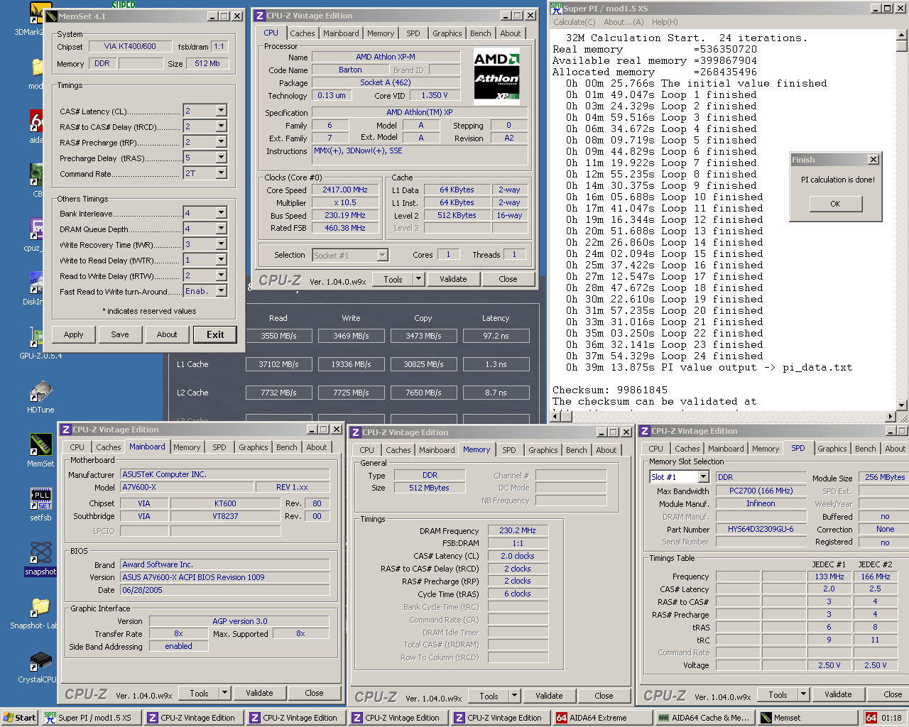Click the GPU-Z desktop icon
This screenshot has height=727, width=909.
pyautogui.click(x=36, y=337)
